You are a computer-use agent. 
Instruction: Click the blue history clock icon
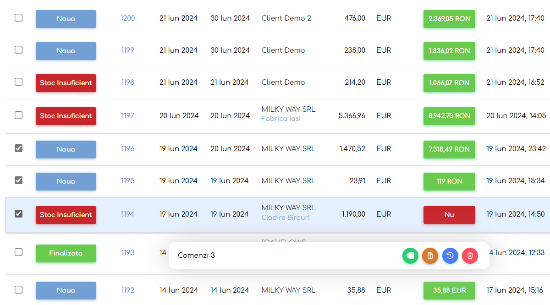pyautogui.click(x=450, y=256)
